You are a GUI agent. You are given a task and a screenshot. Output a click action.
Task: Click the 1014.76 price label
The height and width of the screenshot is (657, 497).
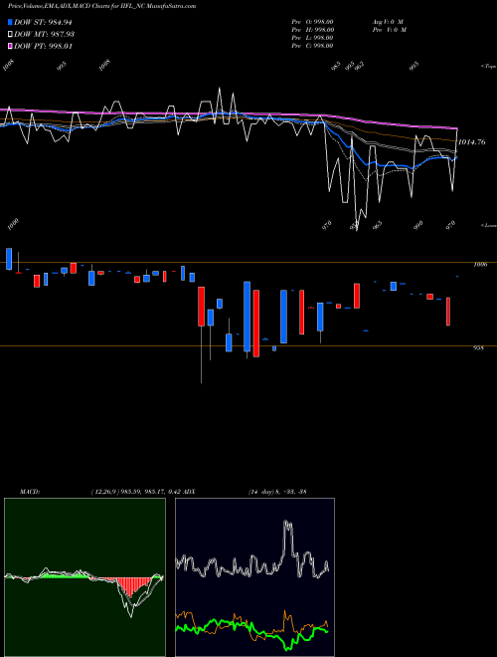click(472, 142)
